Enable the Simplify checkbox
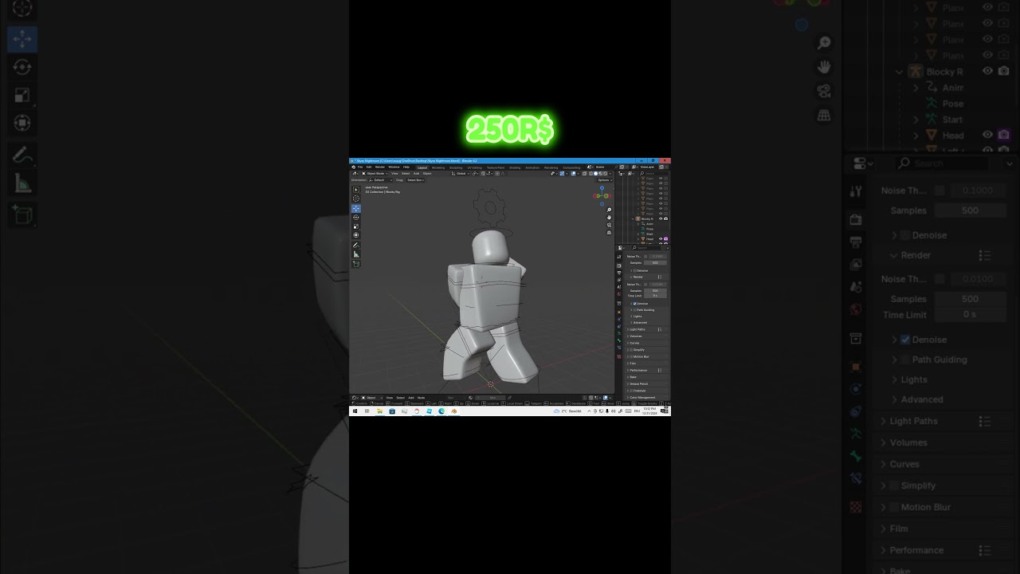The width and height of the screenshot is (1020, 574). coord(631,350)
